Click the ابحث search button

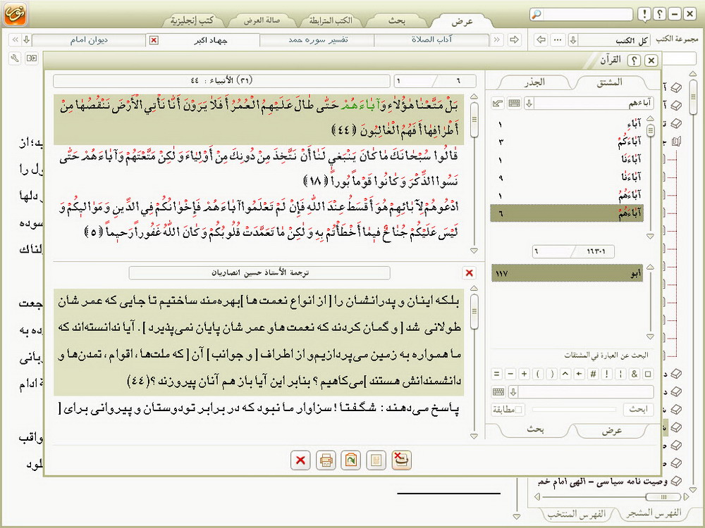pyautogui.click(x=637, y=410)
